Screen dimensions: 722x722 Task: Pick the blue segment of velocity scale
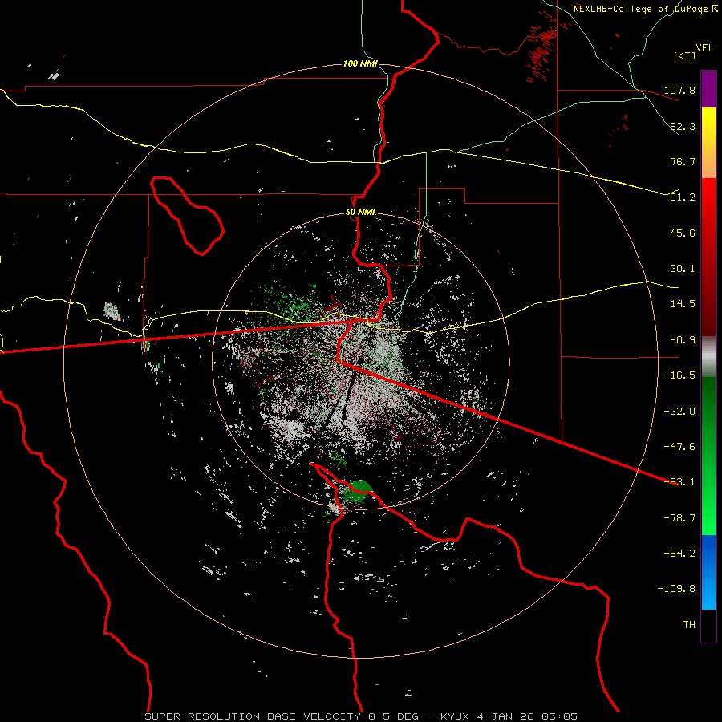tap(708, 572)
